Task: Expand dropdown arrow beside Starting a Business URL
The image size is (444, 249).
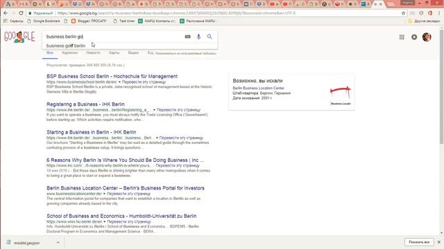Action: 157,138
